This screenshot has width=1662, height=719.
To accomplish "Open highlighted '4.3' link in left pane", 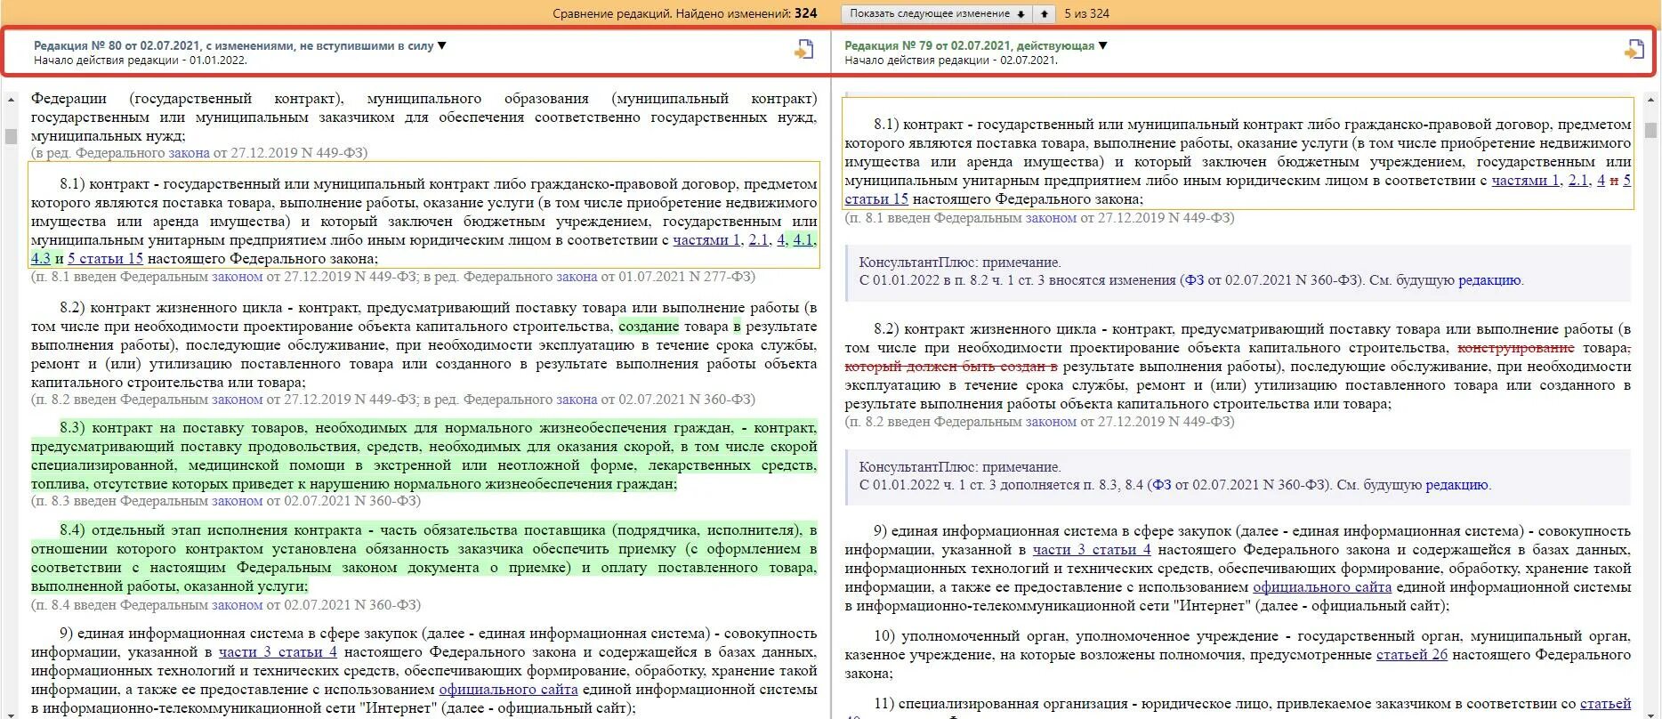I will pyautogui.click(x=41, y=258).
